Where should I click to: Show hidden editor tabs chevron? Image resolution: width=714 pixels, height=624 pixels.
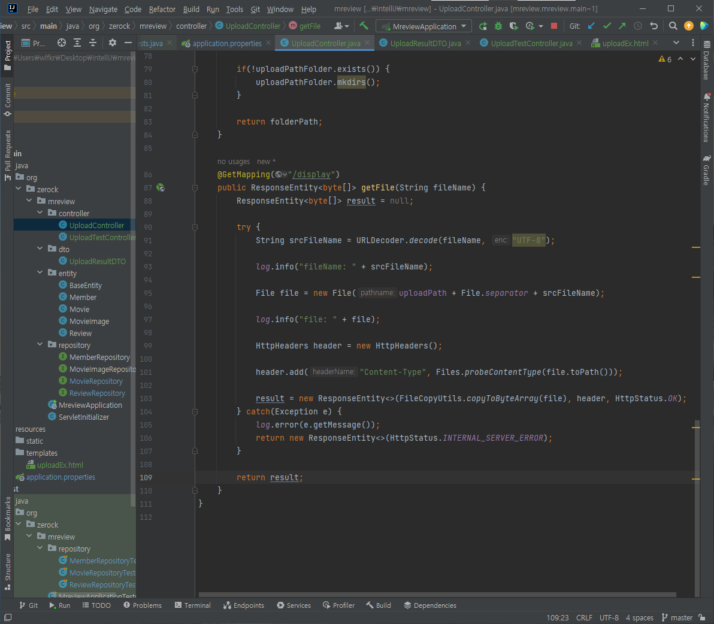tap(676, 43)
